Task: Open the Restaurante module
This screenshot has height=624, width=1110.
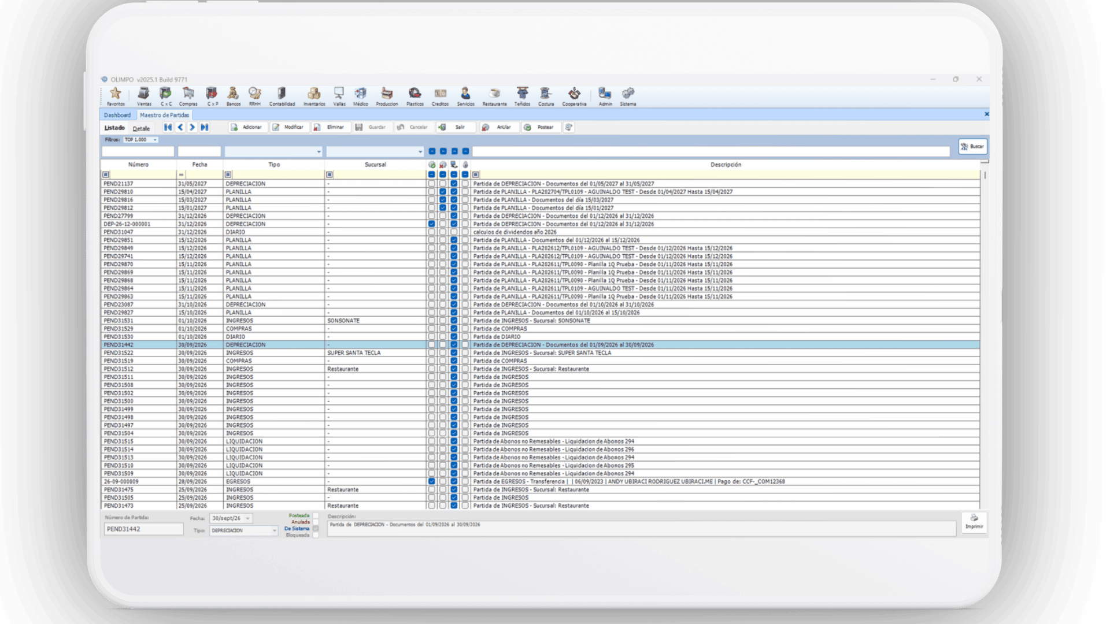Action: 494,96
